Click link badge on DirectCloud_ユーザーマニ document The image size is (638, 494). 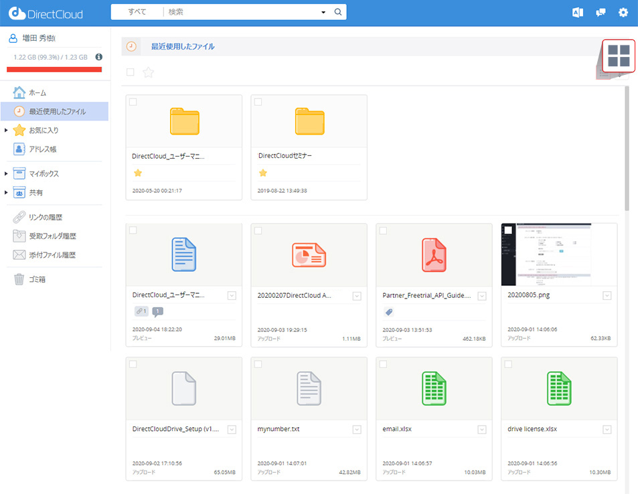[x=141, y=311]
